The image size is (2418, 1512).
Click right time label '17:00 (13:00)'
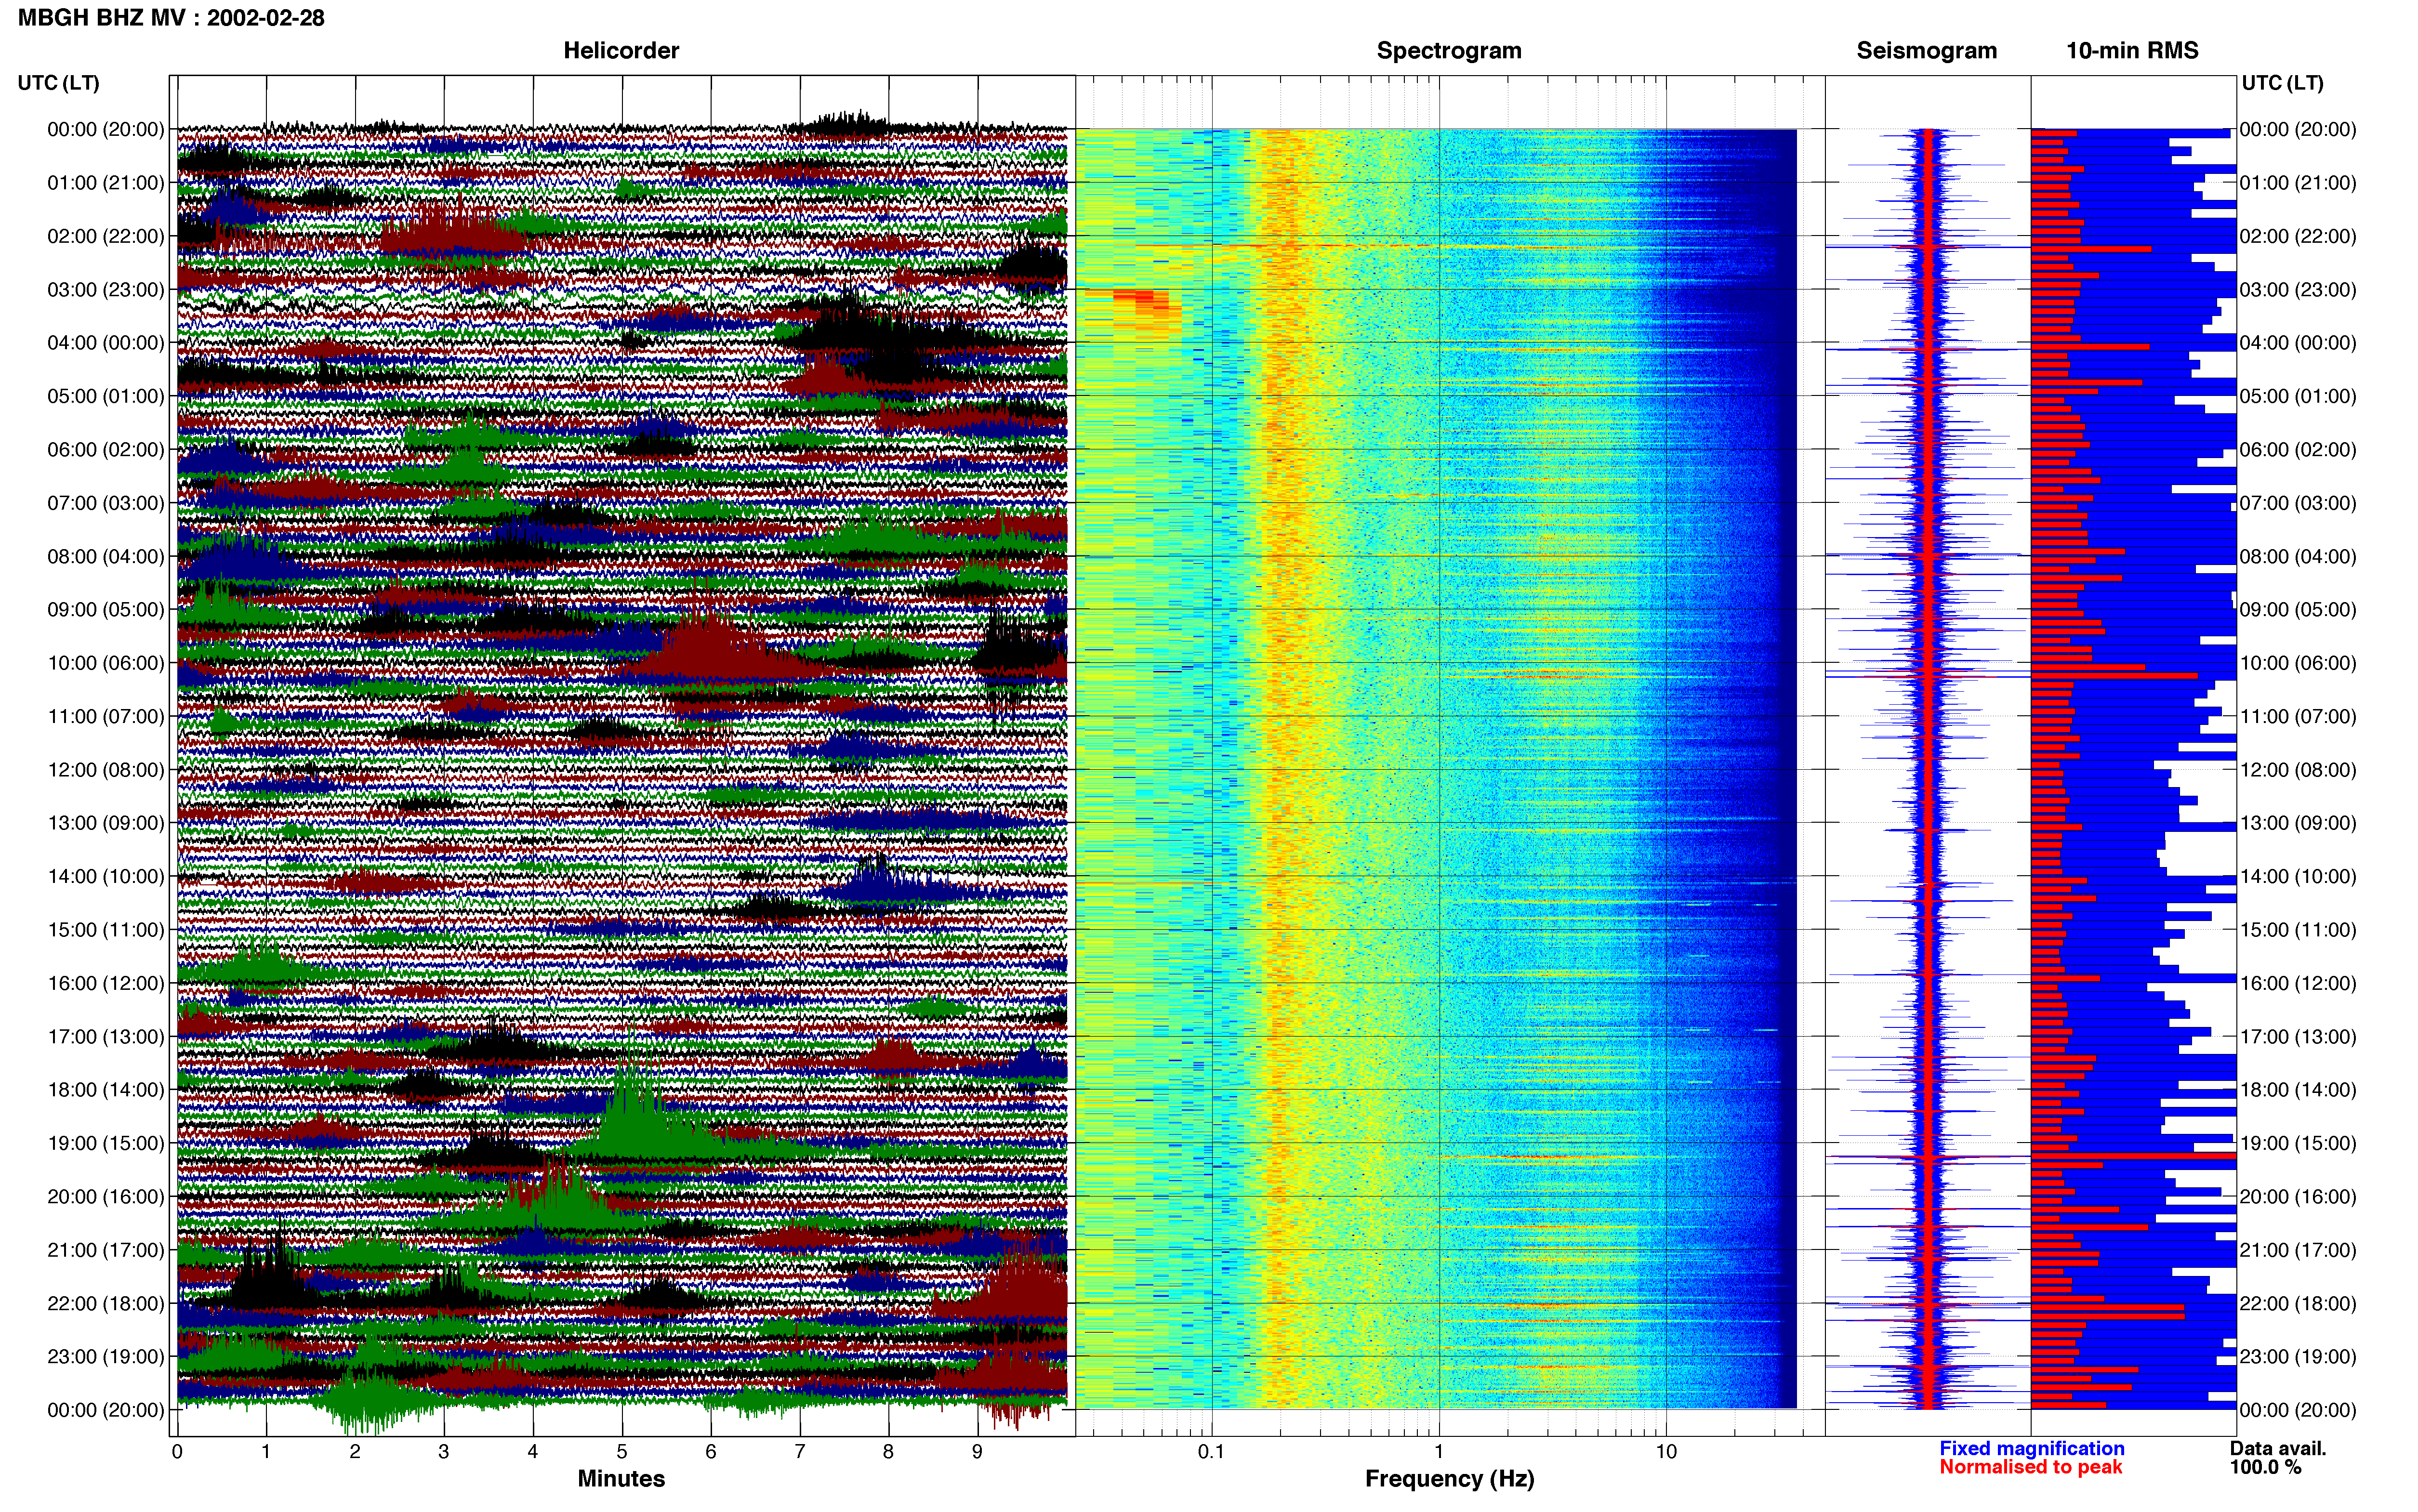point(2298,1036)
